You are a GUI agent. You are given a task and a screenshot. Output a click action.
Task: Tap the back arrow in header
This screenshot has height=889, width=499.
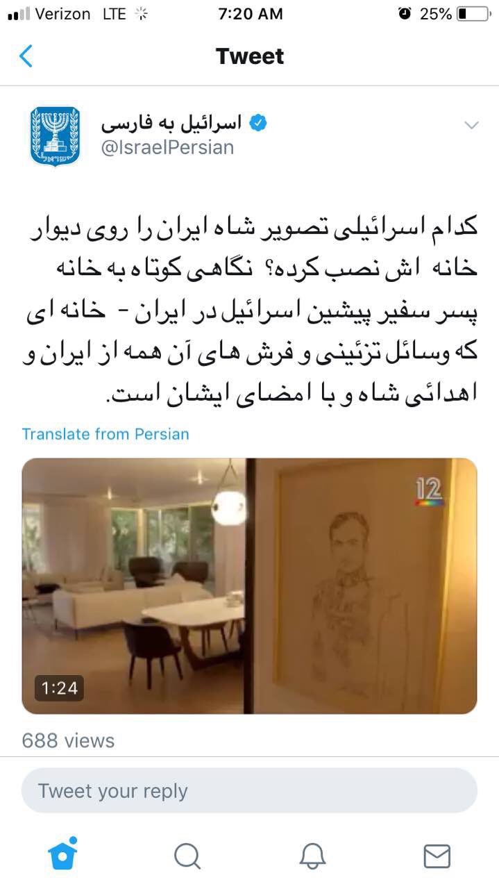pos(26,56)
